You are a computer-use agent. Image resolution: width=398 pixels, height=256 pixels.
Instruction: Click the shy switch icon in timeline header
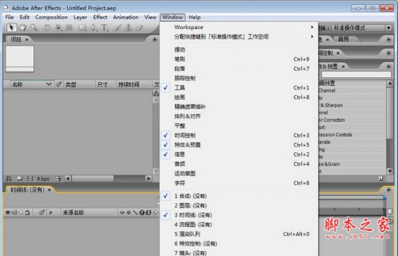122,212
